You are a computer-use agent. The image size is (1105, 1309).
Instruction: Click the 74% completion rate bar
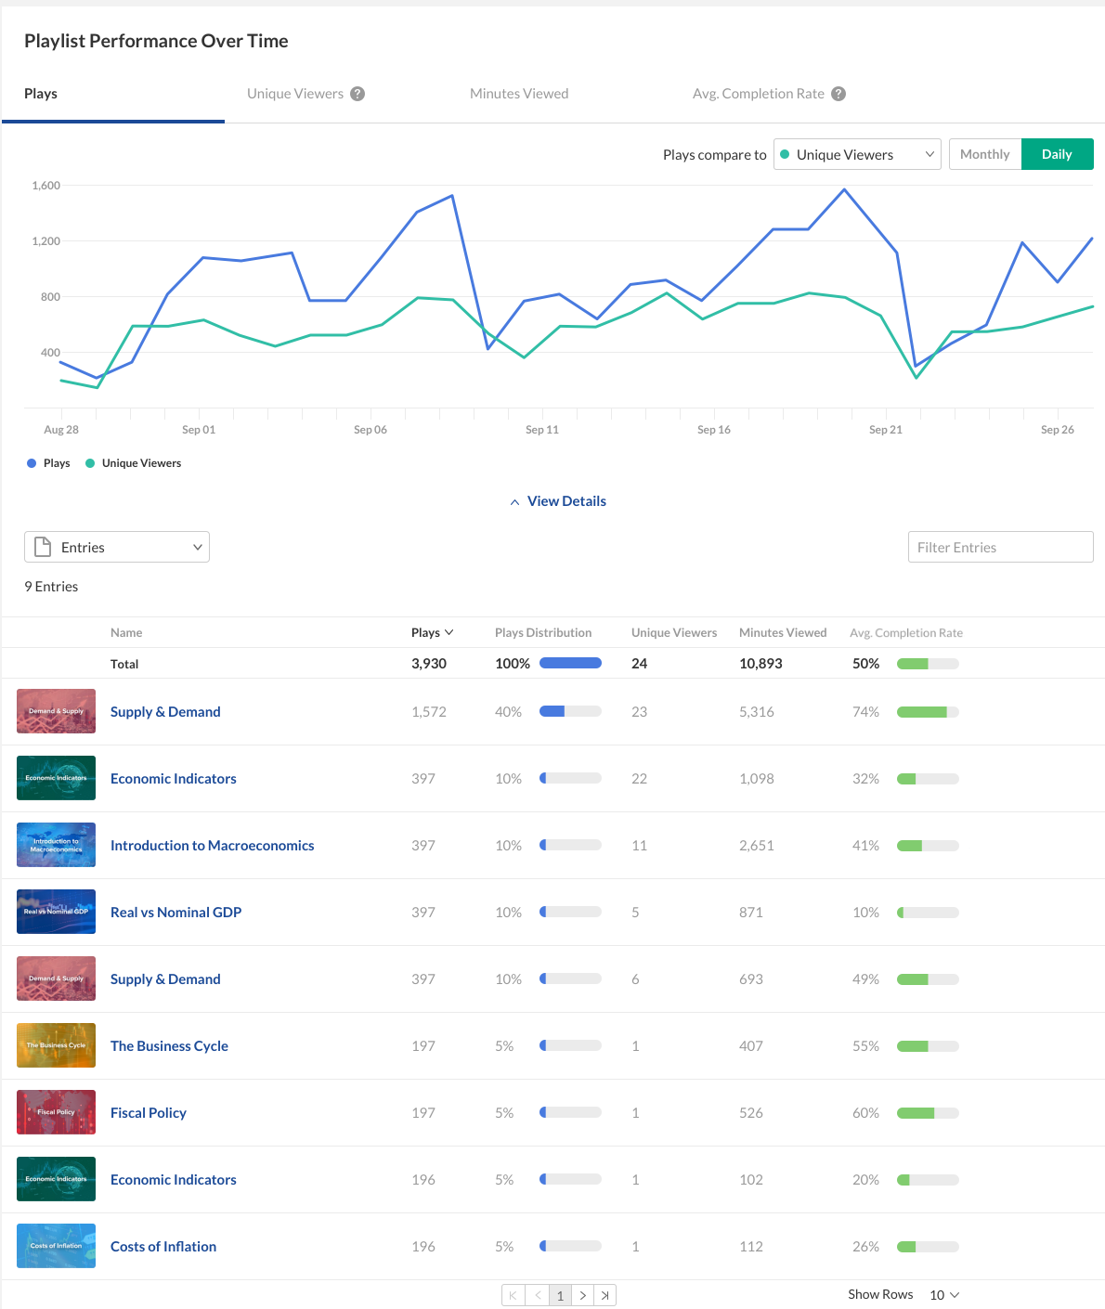[x=928, y=712]
